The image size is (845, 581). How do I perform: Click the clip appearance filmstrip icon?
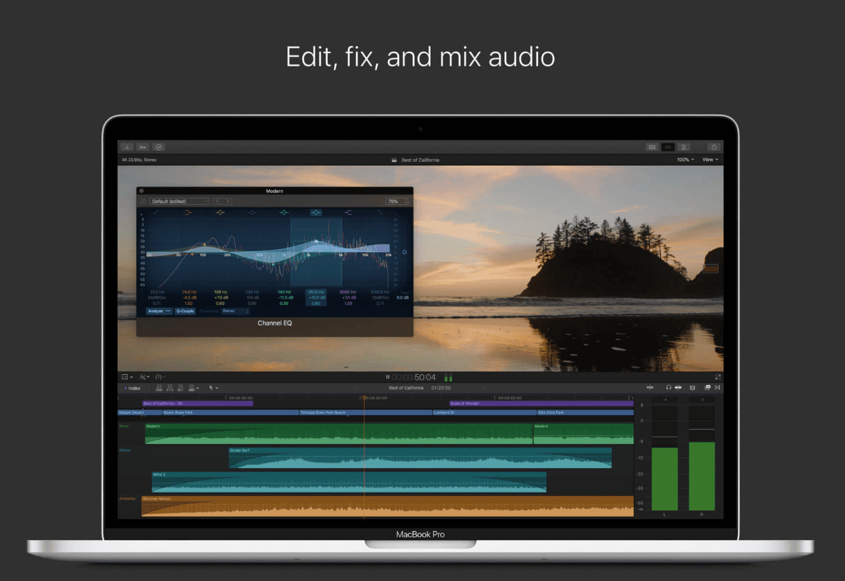[693, 388]
